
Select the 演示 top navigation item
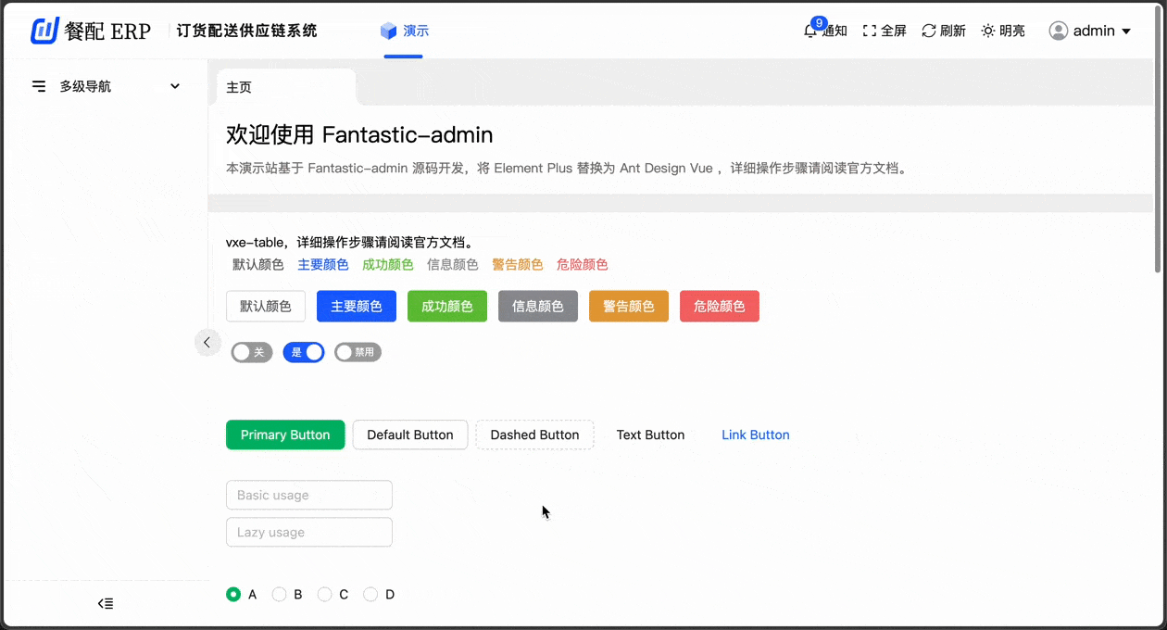coord(404,31)
